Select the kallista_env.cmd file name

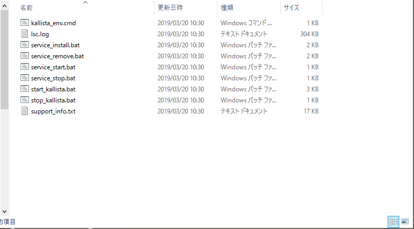tap(53, 23)
